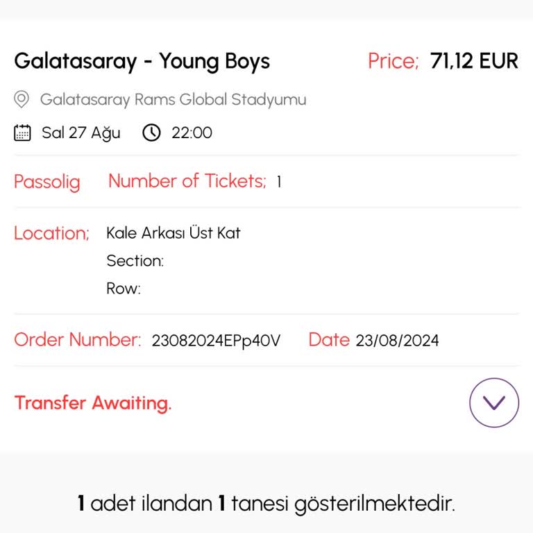Image resolution: width=533 pixels, height=533 pixels.
Task: Click the calendar icon beside the date
Action: 23,133
